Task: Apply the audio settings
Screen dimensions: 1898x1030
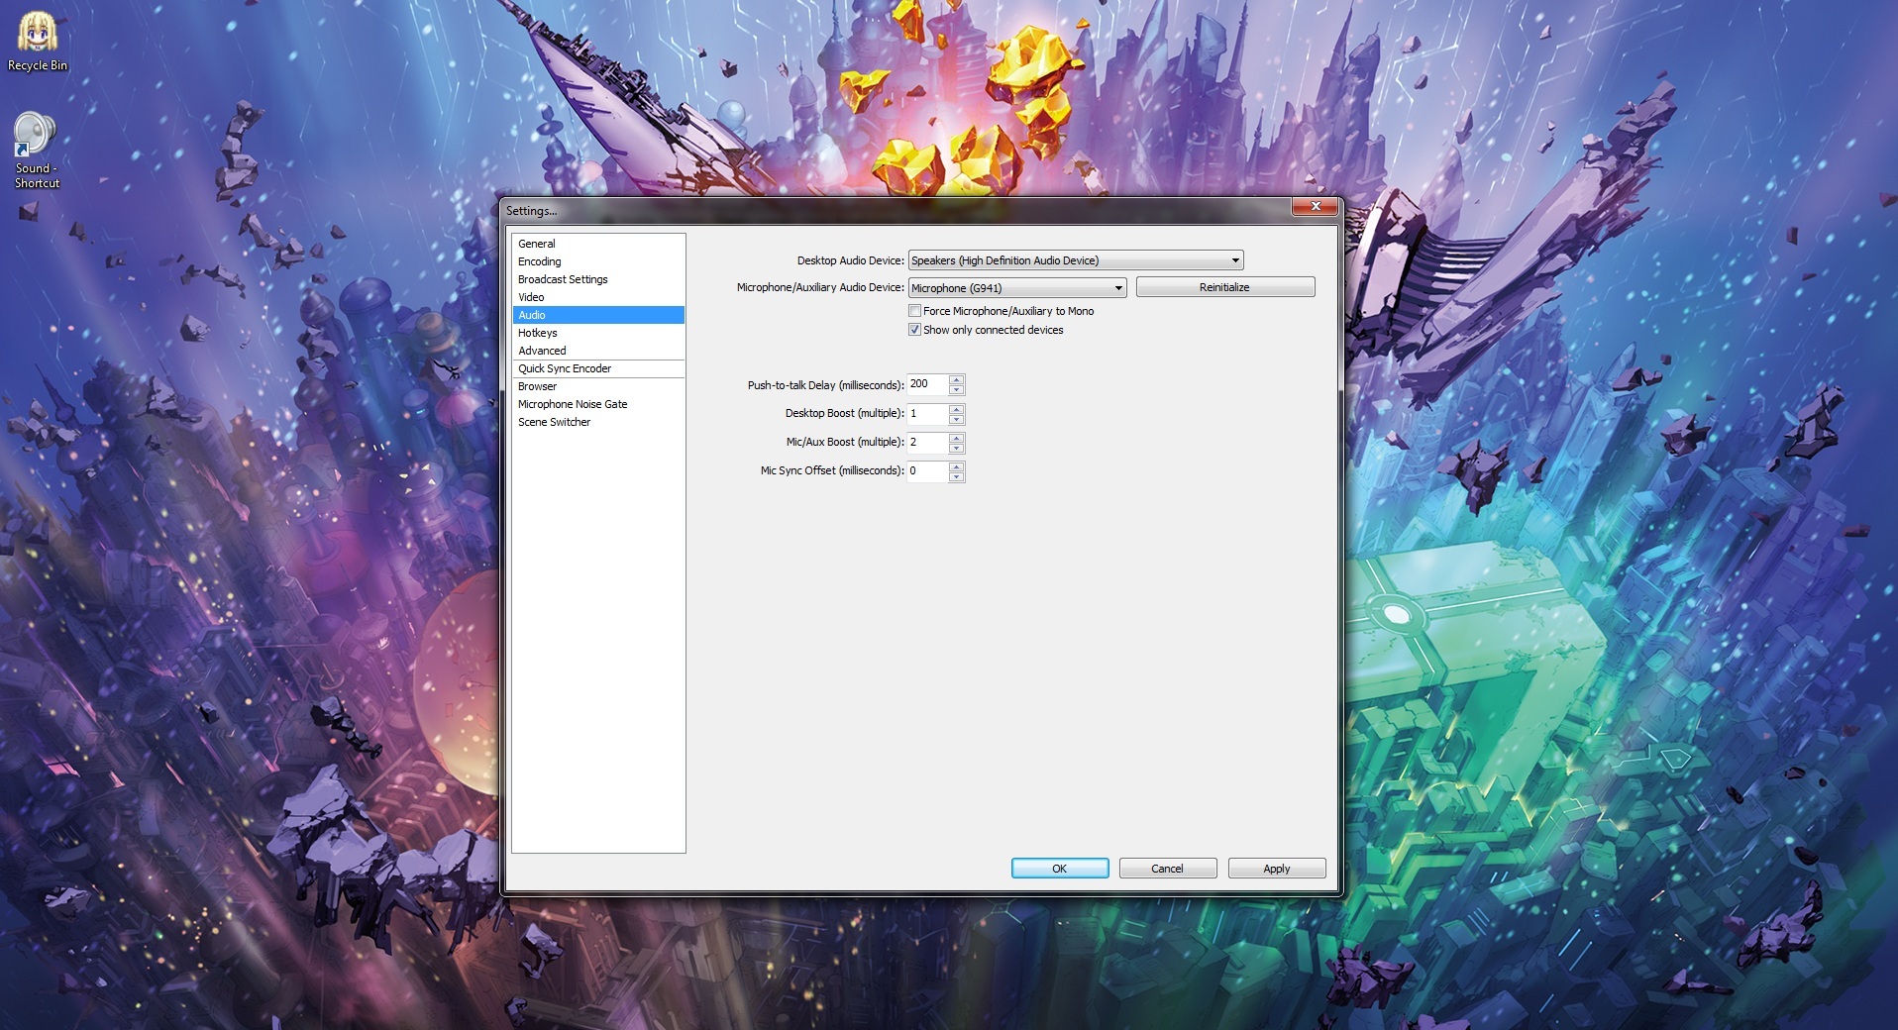Action: pos(1277,869)
